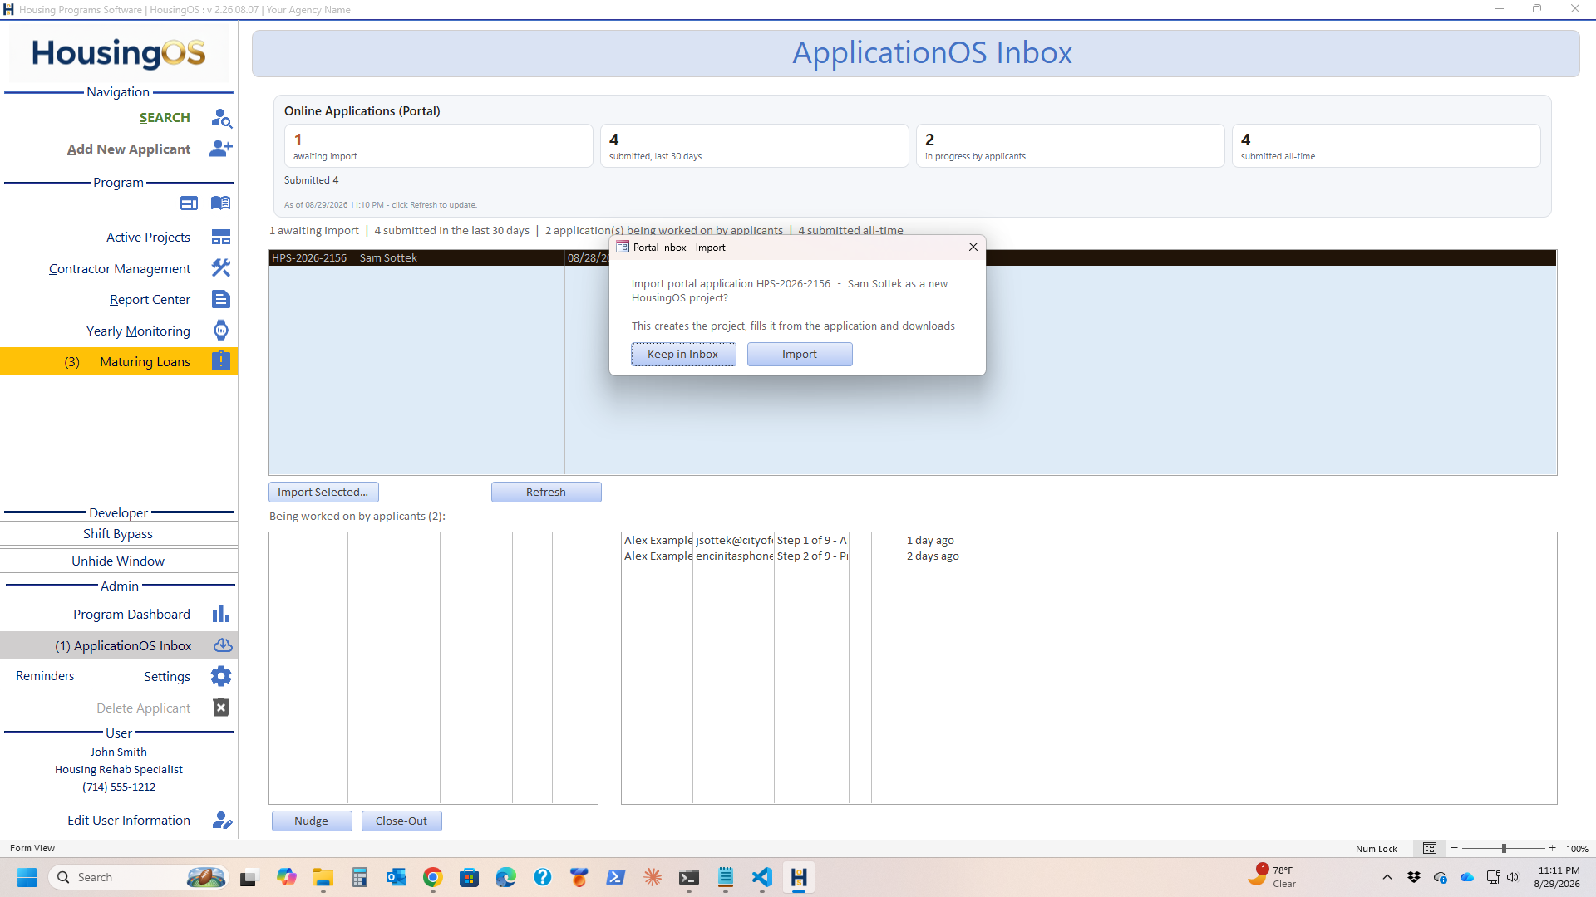Click the taskbar clock and date
This screenshot has width=1596, height=897.
1558,877
